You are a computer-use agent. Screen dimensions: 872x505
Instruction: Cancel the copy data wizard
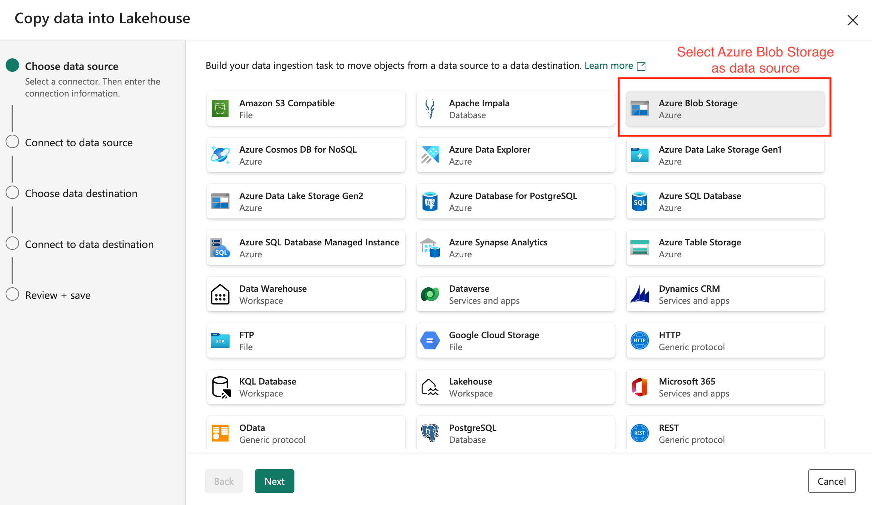coord(832,481)
